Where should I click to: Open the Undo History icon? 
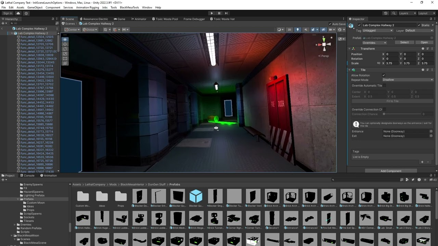click(386, 13)
